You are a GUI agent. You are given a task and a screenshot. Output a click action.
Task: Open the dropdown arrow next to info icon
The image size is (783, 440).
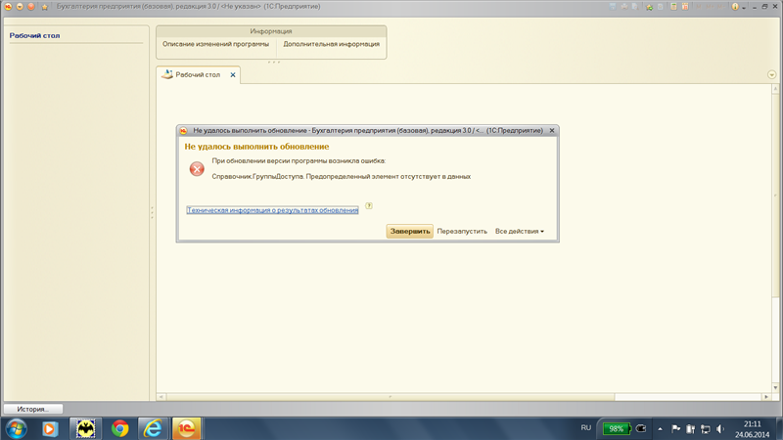point(743,6)
